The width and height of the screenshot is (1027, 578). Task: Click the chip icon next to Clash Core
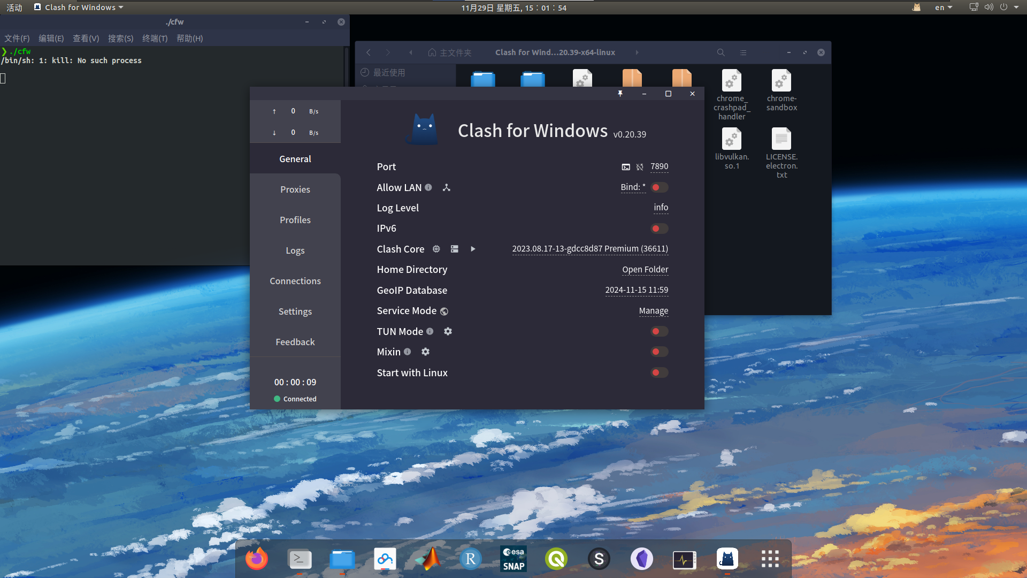click(x=436, y=249)
